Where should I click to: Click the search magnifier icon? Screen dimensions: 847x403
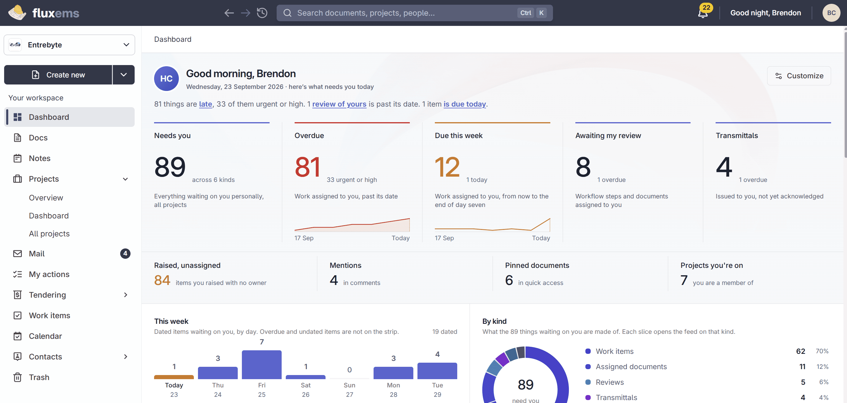[287, 13]
